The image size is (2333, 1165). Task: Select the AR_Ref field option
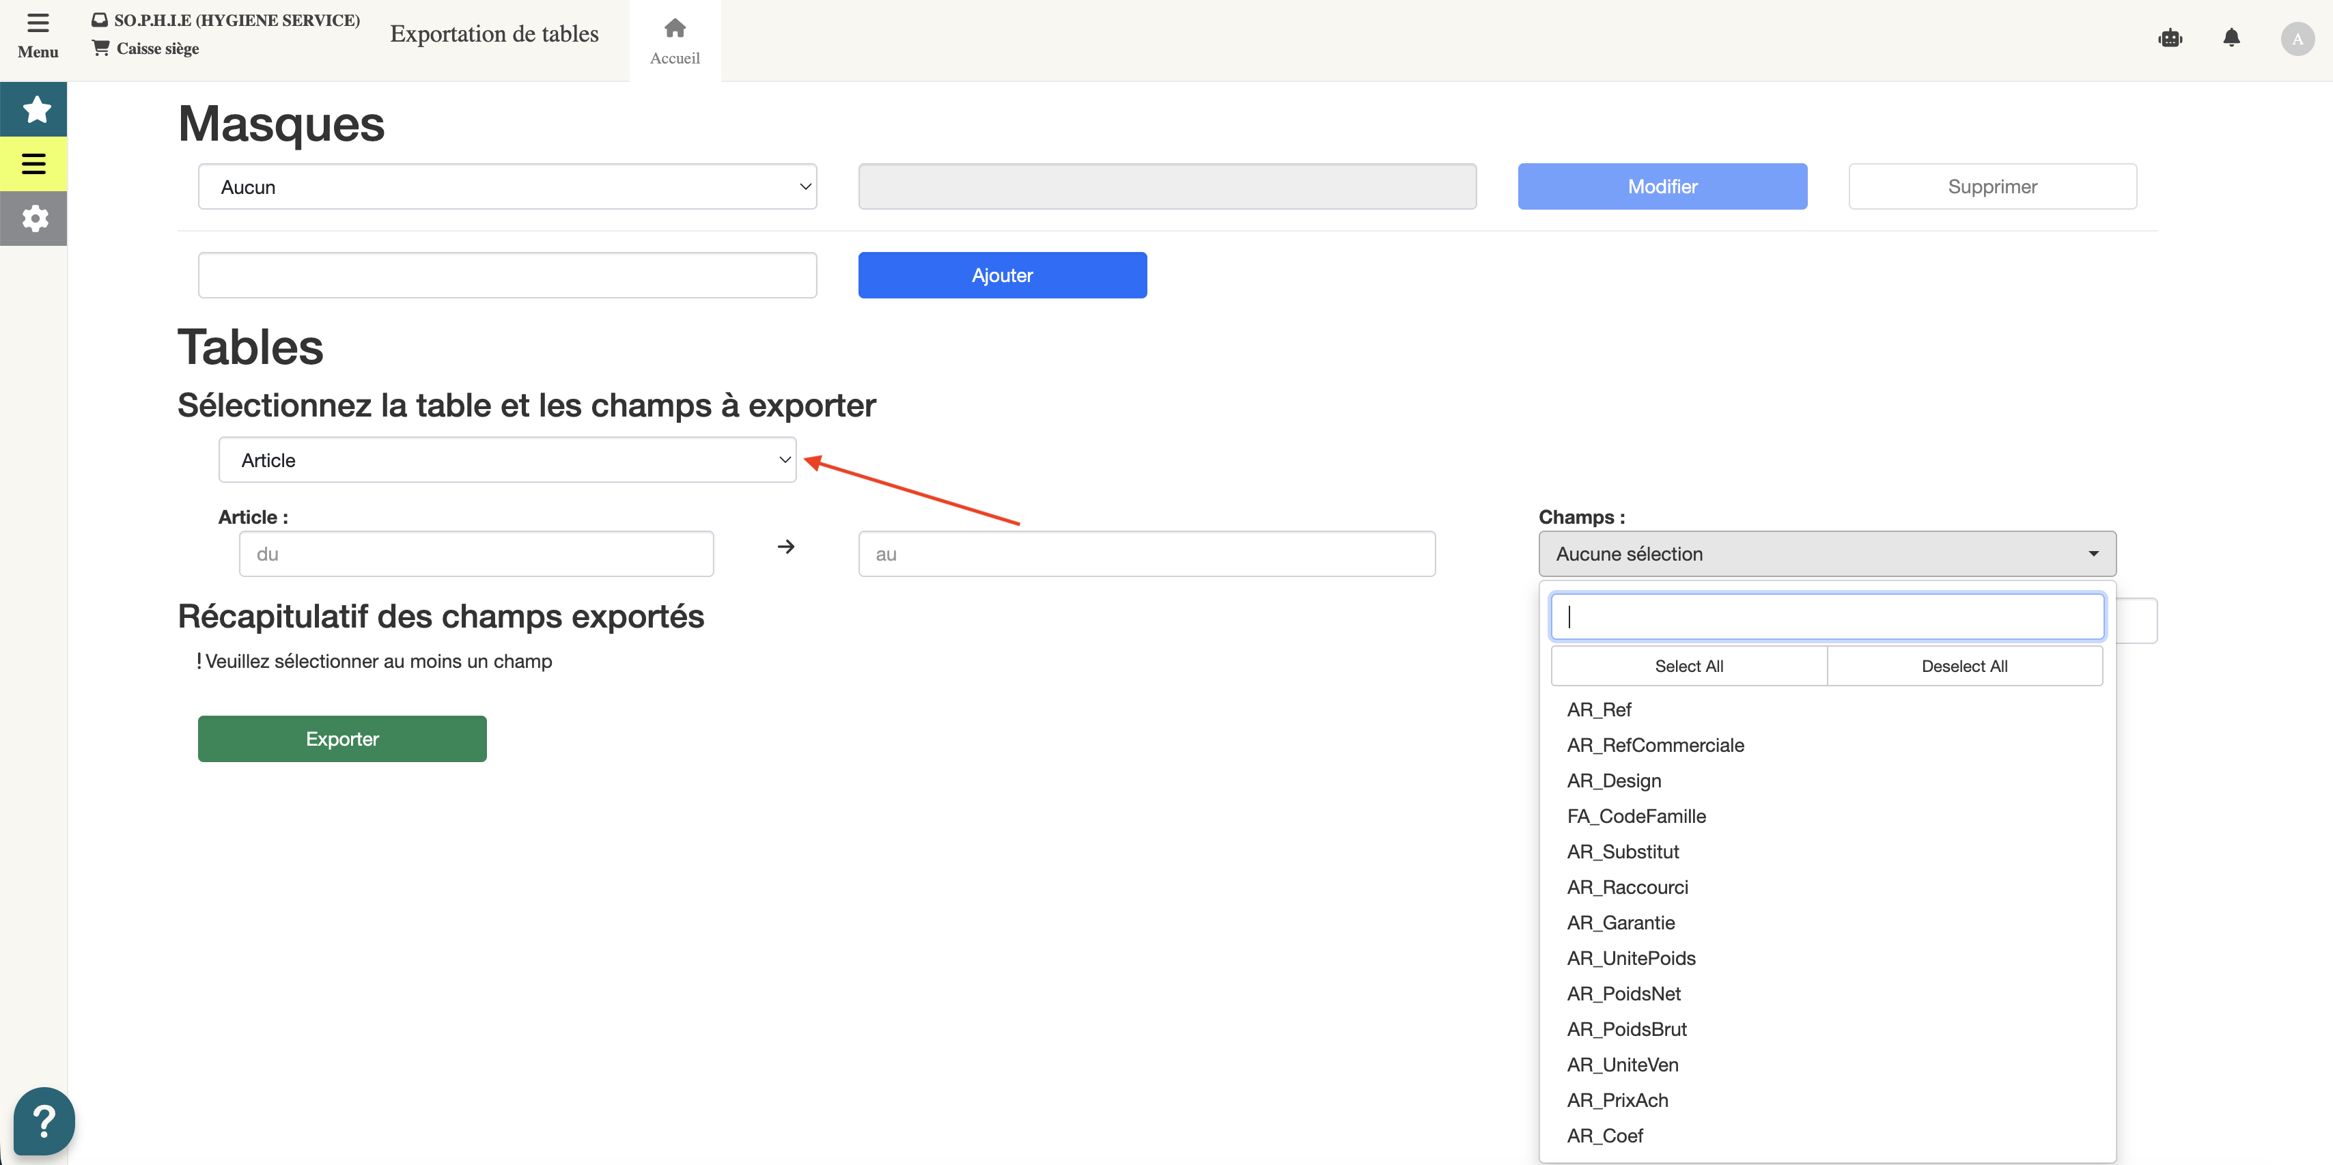tap(1599, 710)
